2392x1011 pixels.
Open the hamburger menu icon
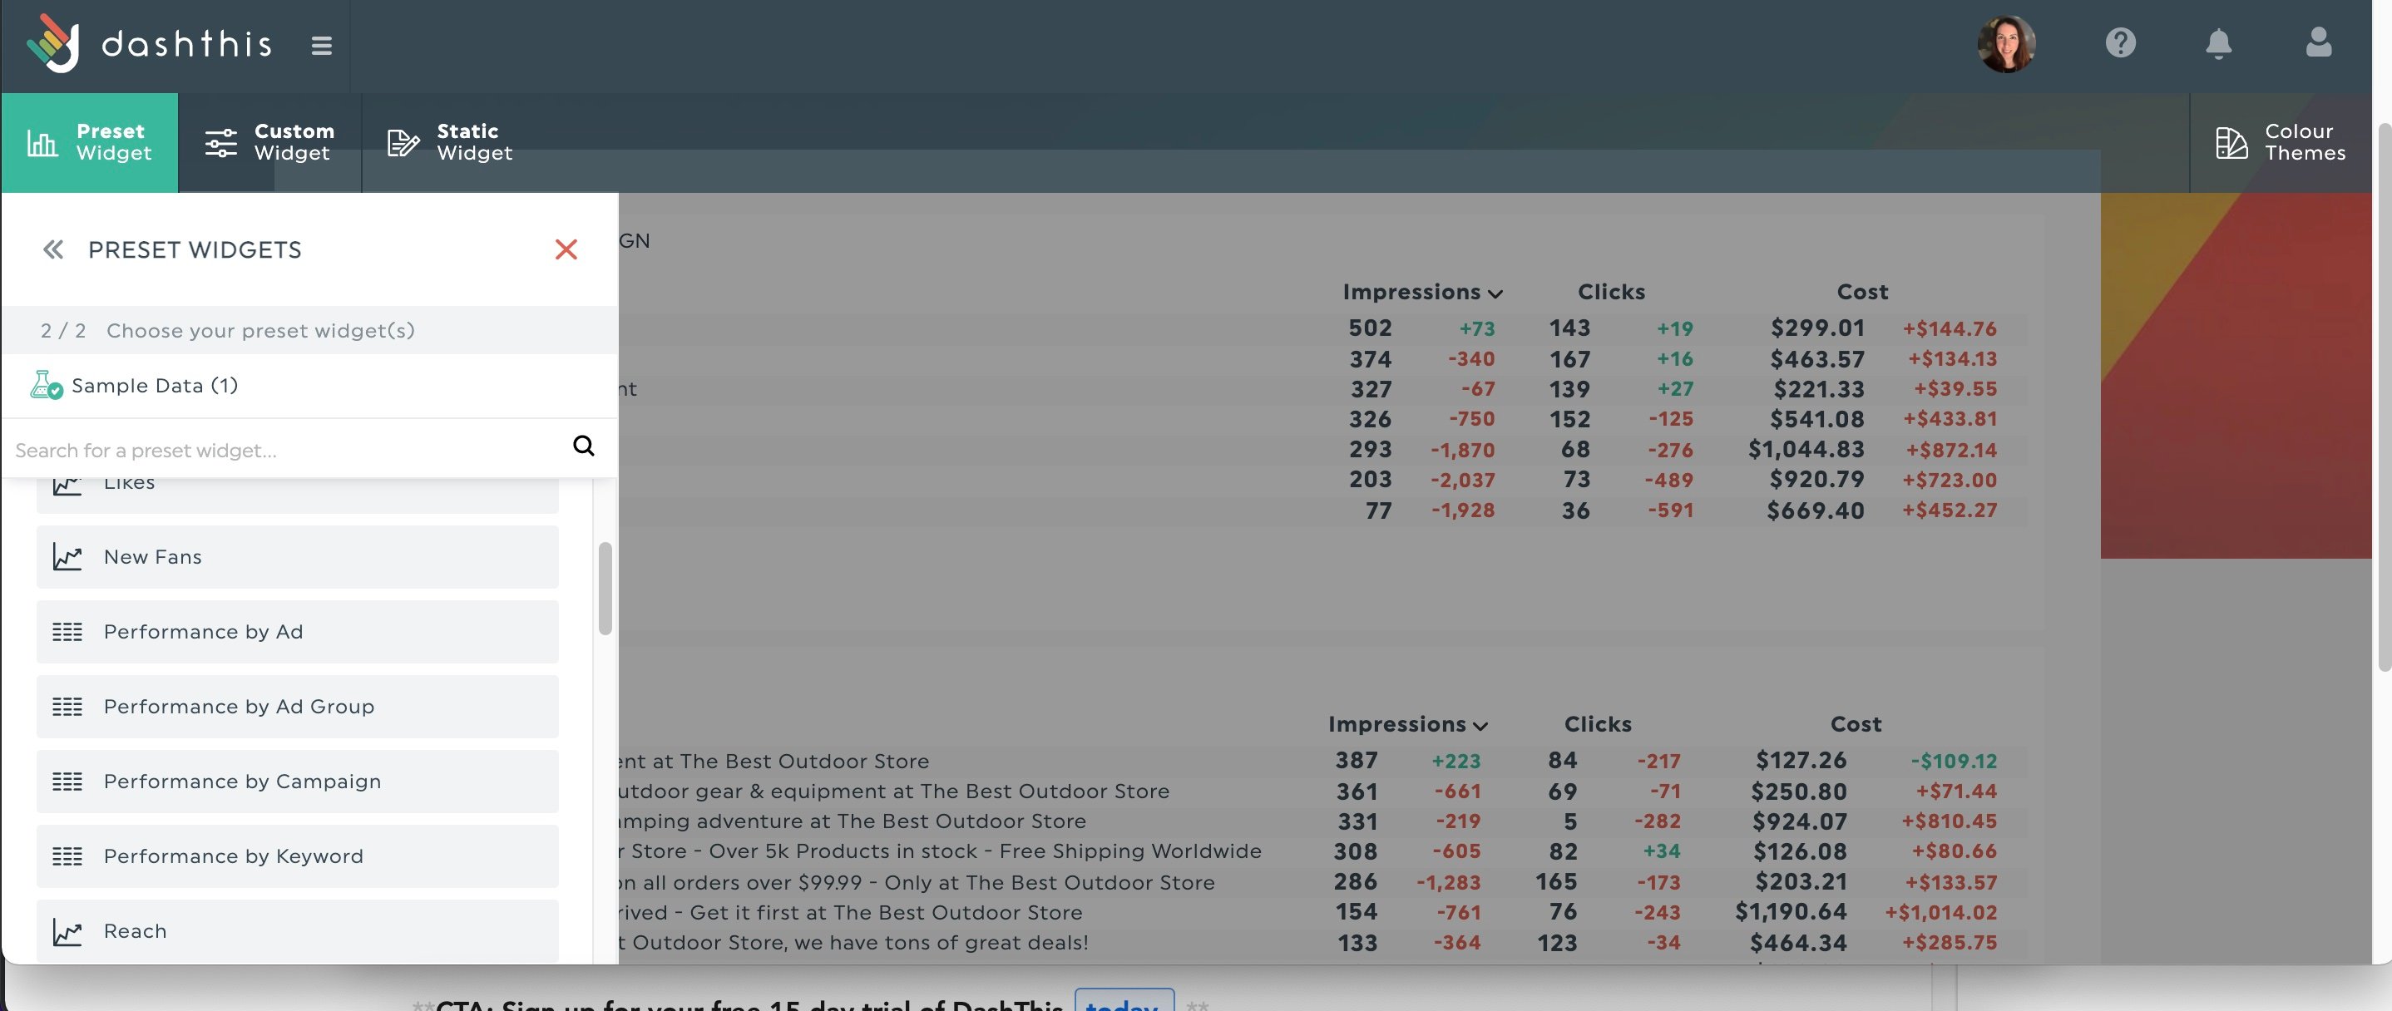point(321,46)
